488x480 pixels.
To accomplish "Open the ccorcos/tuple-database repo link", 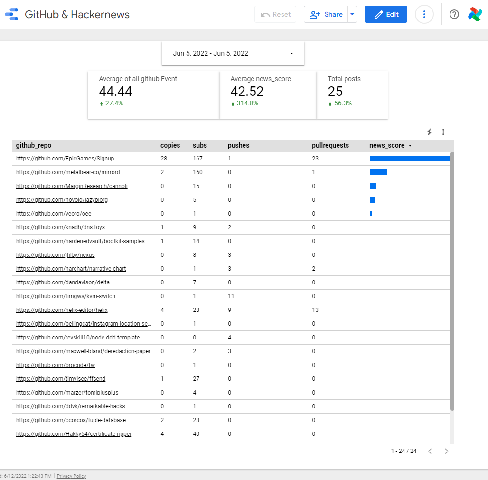I will (x=71, y=420).
